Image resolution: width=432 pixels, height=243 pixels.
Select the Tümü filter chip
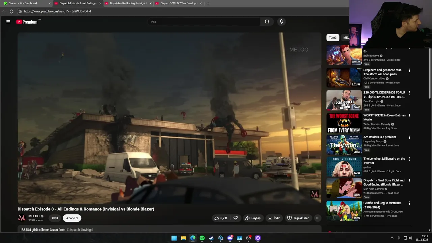click(333, 38)
